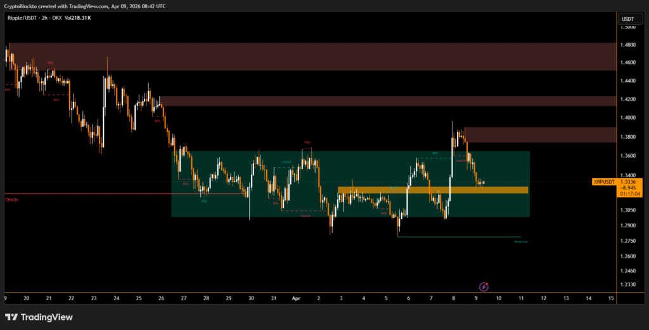The image size is (649, 330).
Task: Open the USDT currency selector
Action: (x=627, y=18)
